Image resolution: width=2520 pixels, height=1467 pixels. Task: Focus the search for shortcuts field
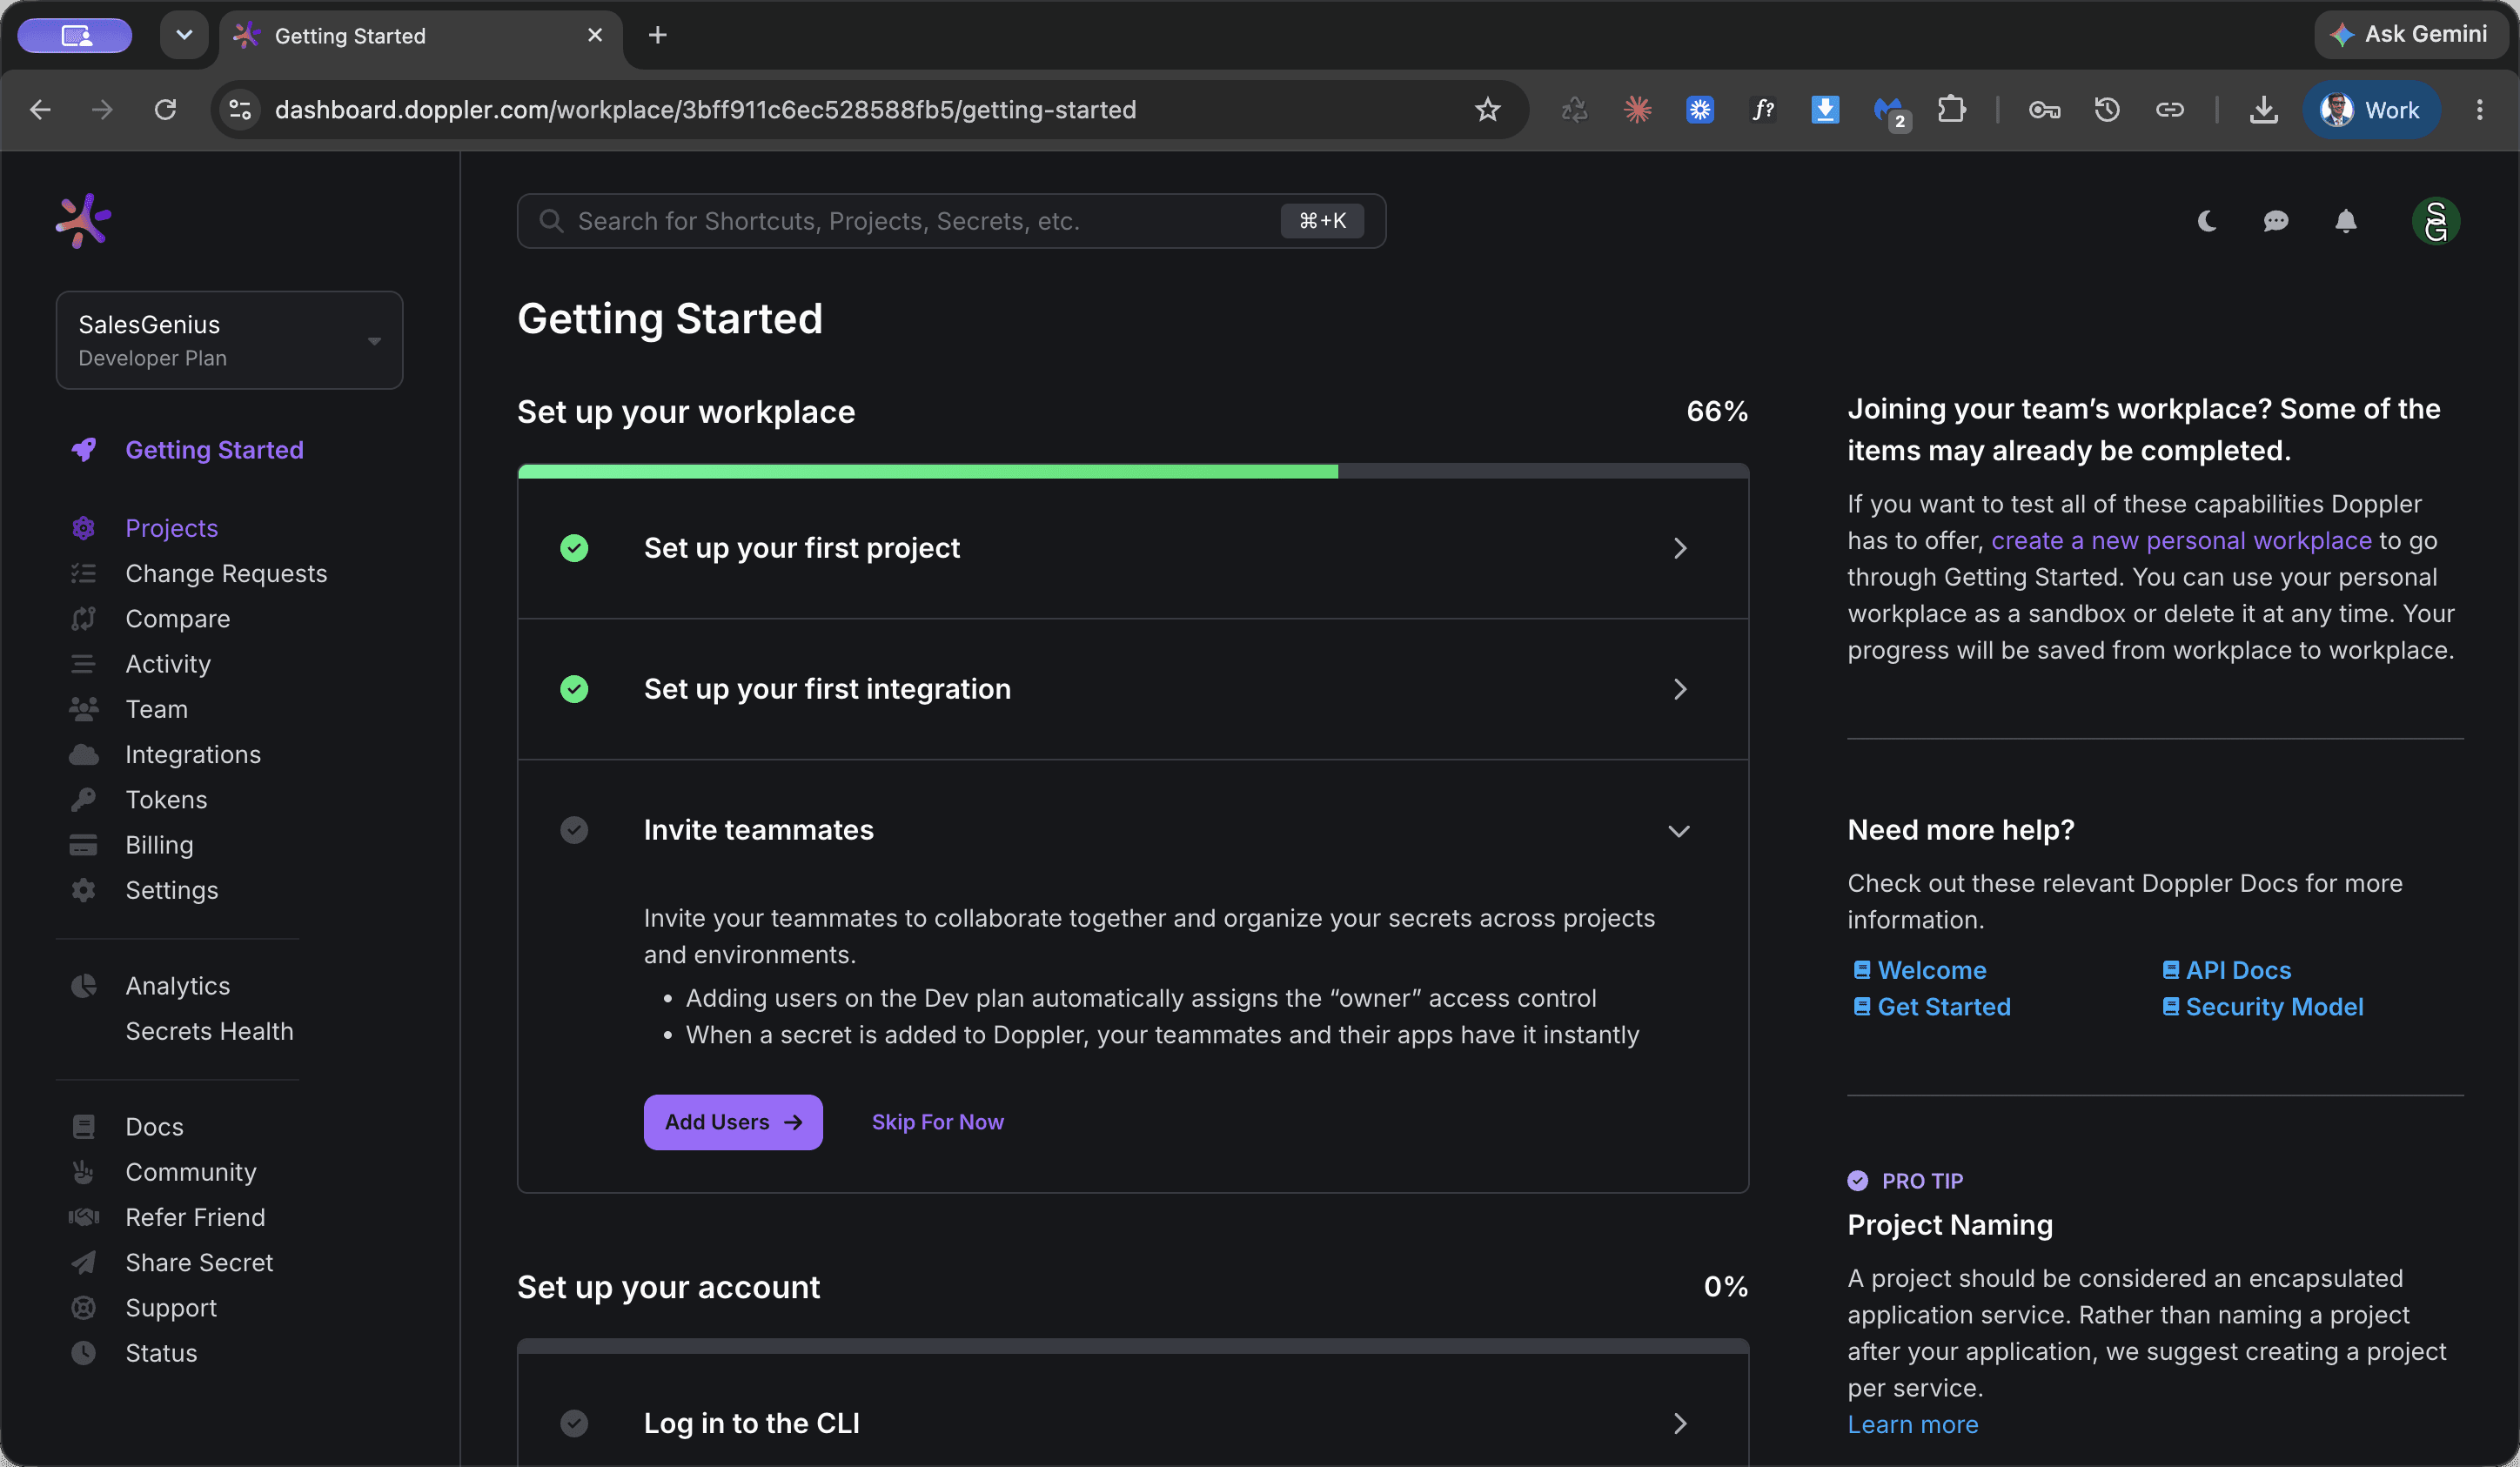coord(951,221)
